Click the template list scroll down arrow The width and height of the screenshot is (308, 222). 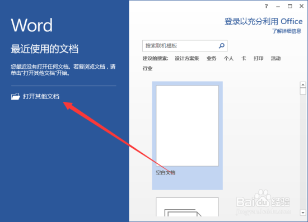tap(303, 212)
